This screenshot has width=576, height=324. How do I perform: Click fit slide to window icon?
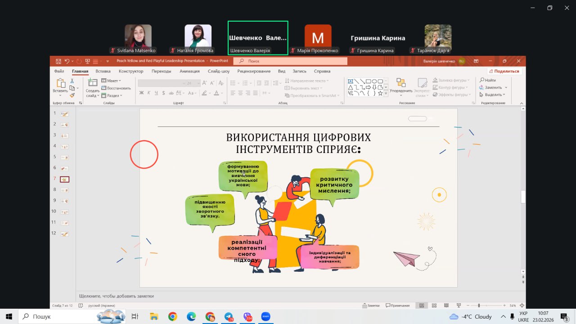(x=522, y=306)
